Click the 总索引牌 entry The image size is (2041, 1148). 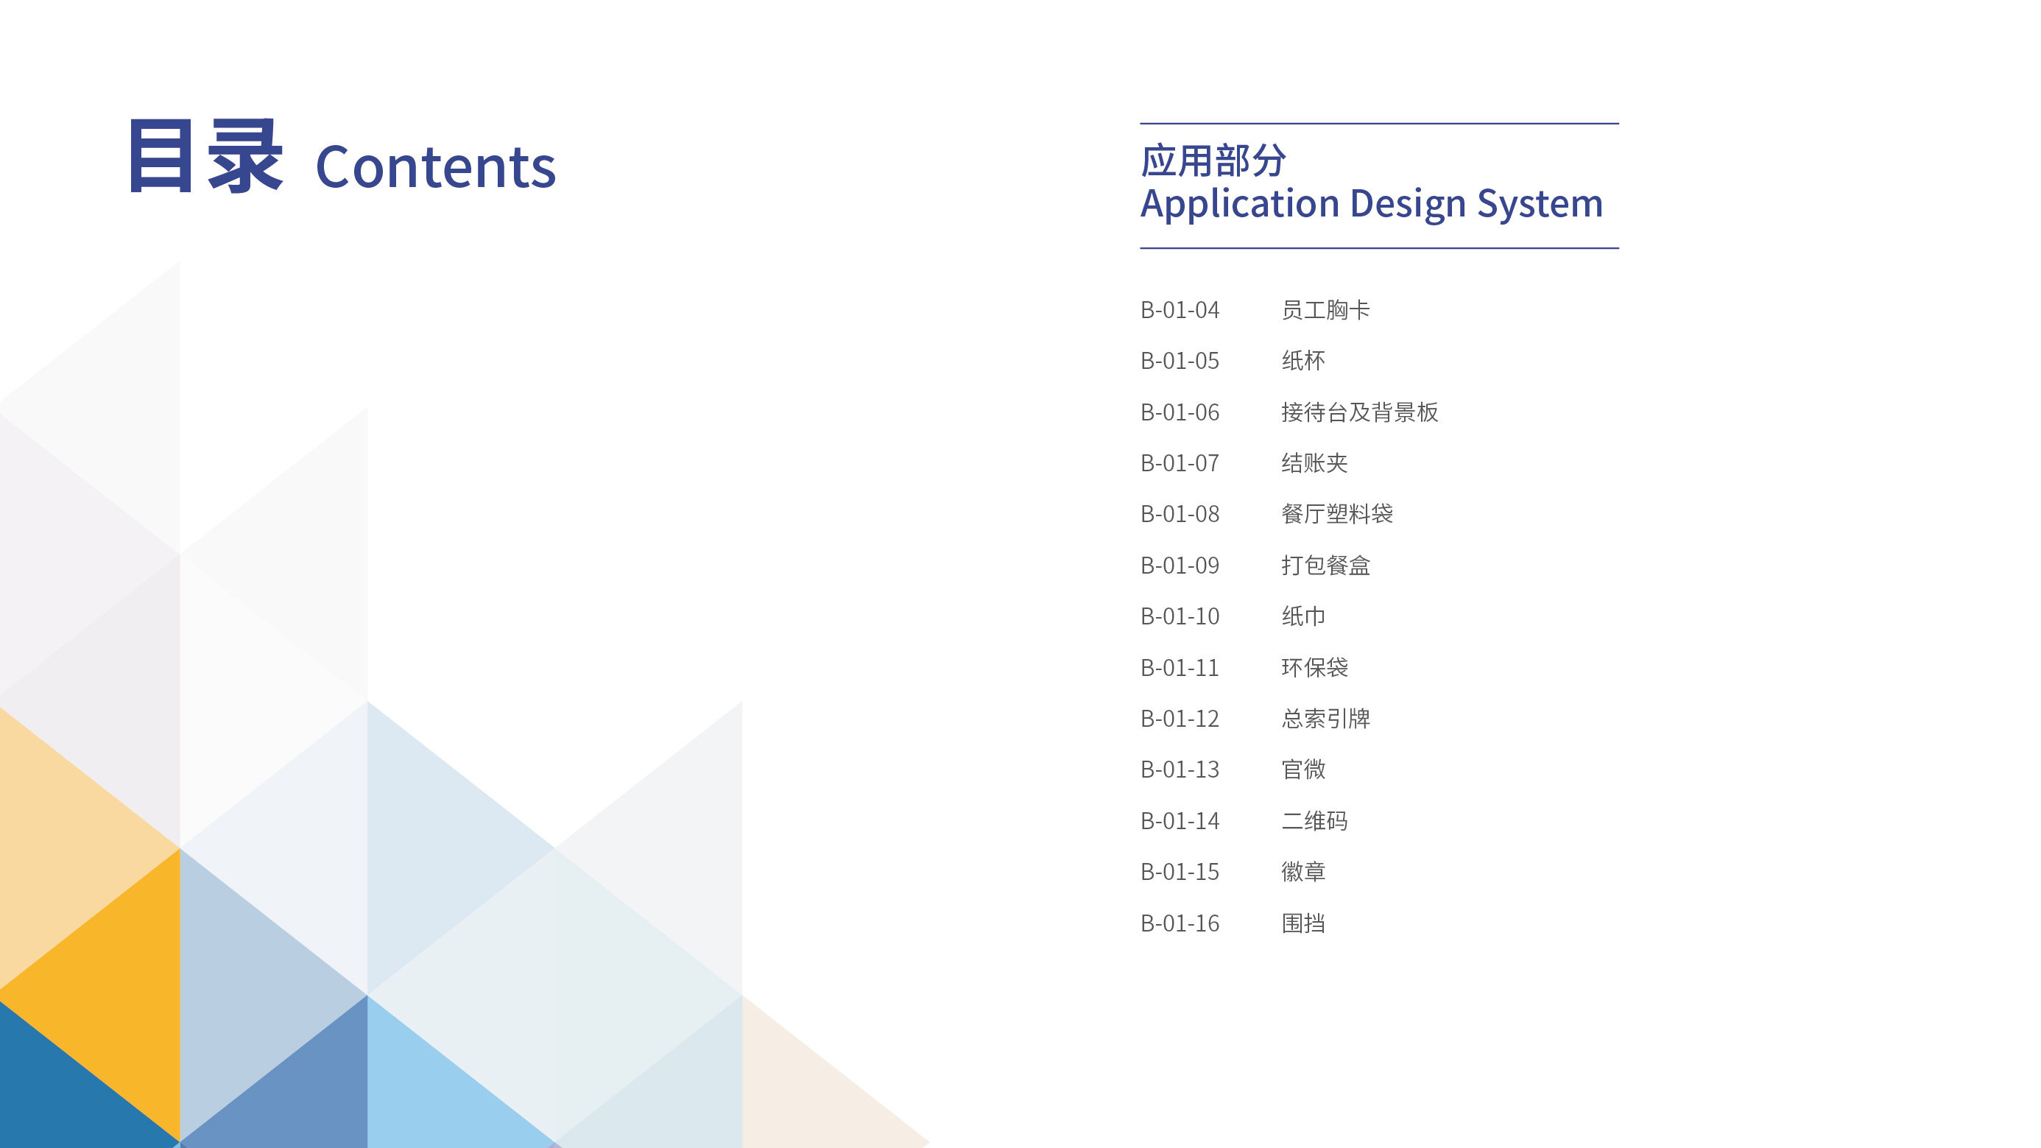click(x=1325, y=719)
